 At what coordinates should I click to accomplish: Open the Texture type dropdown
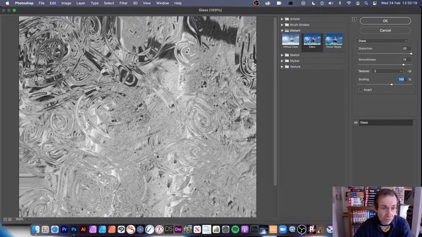388,71
